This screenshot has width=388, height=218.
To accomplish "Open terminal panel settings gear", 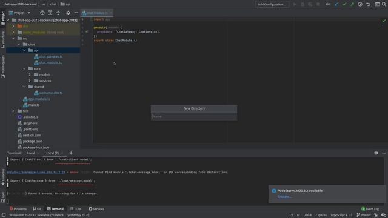I will 376,153.
